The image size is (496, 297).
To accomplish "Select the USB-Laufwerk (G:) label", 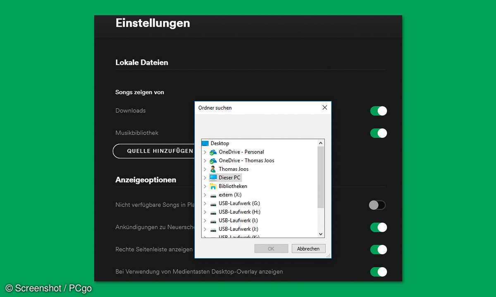I will pos(239,204).
